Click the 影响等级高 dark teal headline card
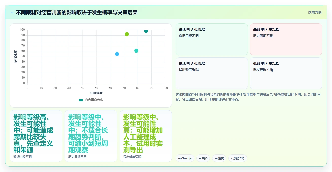Viewport: 332px width, 172px height. (36, 136)
